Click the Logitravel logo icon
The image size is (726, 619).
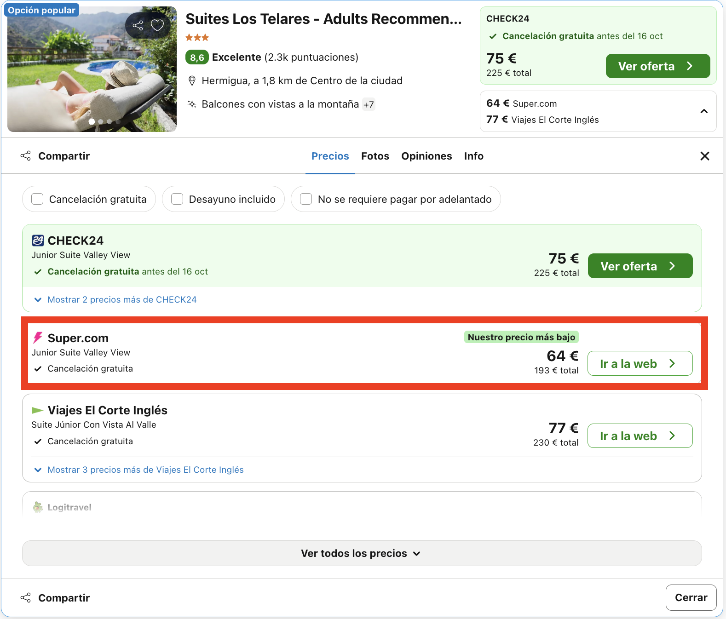(x=38, y=507)
